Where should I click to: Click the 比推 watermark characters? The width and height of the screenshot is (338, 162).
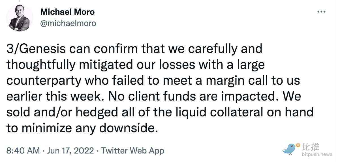311,147
